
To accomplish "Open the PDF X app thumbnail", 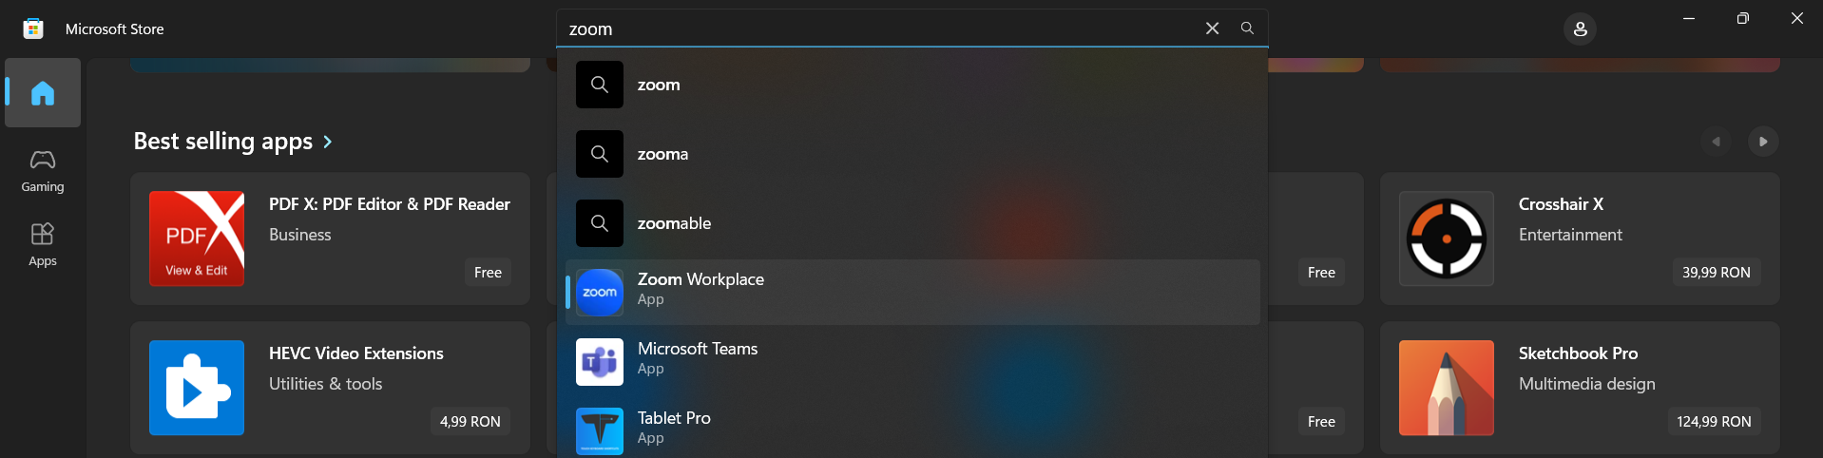I will tap(197, 239).
